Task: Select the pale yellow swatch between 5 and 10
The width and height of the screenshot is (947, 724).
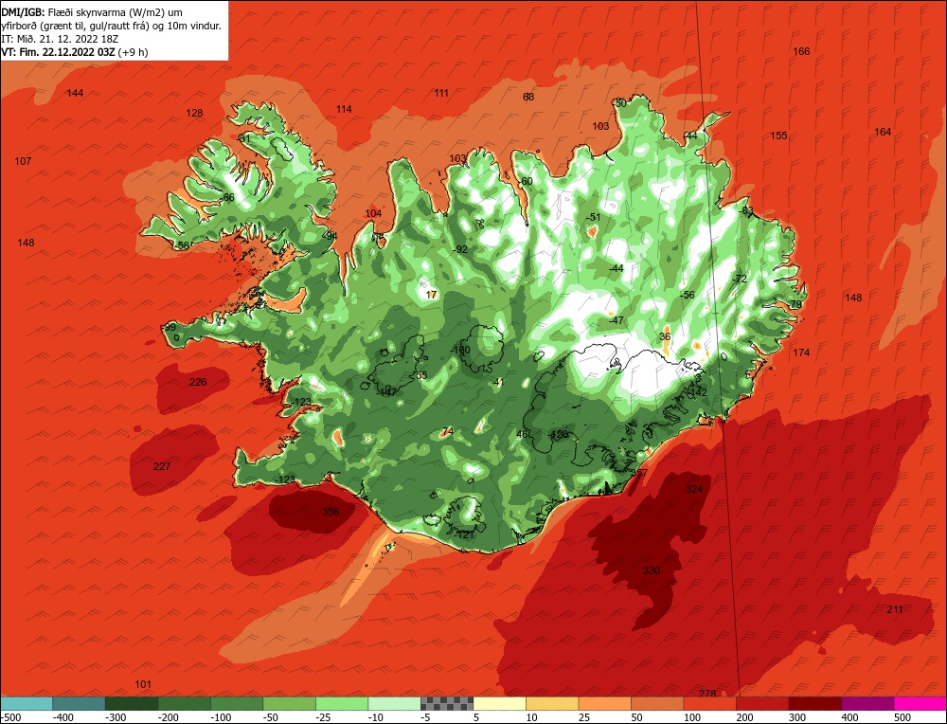Action: (499, 703)
